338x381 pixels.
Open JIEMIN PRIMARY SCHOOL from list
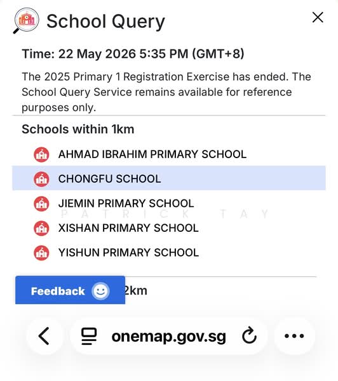tap(169, 204)
